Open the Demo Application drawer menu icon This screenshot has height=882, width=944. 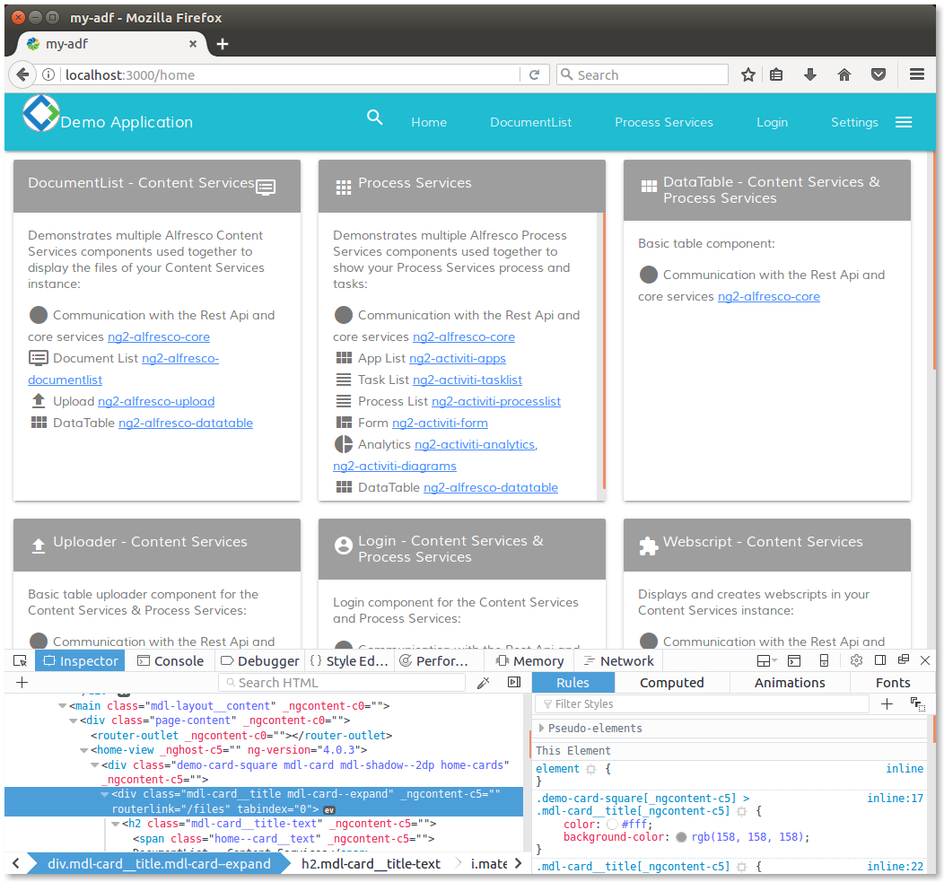click(903, 122)
